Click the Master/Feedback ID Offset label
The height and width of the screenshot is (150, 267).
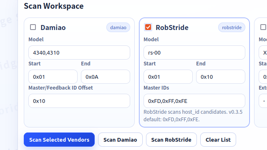tap(60, 88)
